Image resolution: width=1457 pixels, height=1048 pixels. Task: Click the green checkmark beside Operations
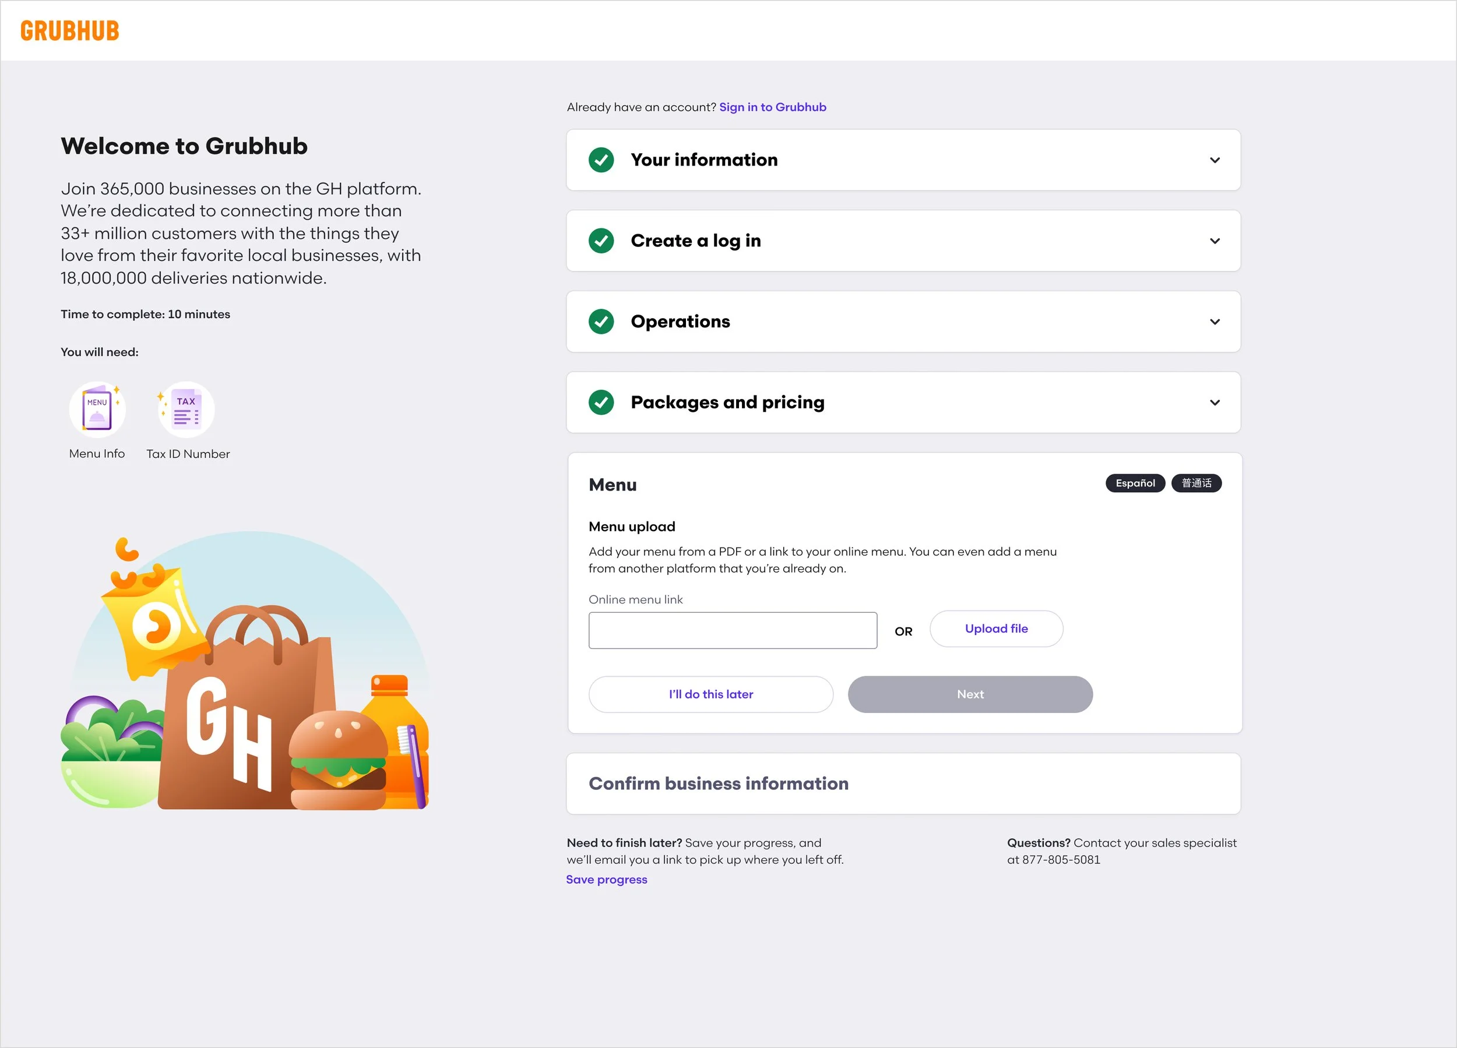point(601,322)
